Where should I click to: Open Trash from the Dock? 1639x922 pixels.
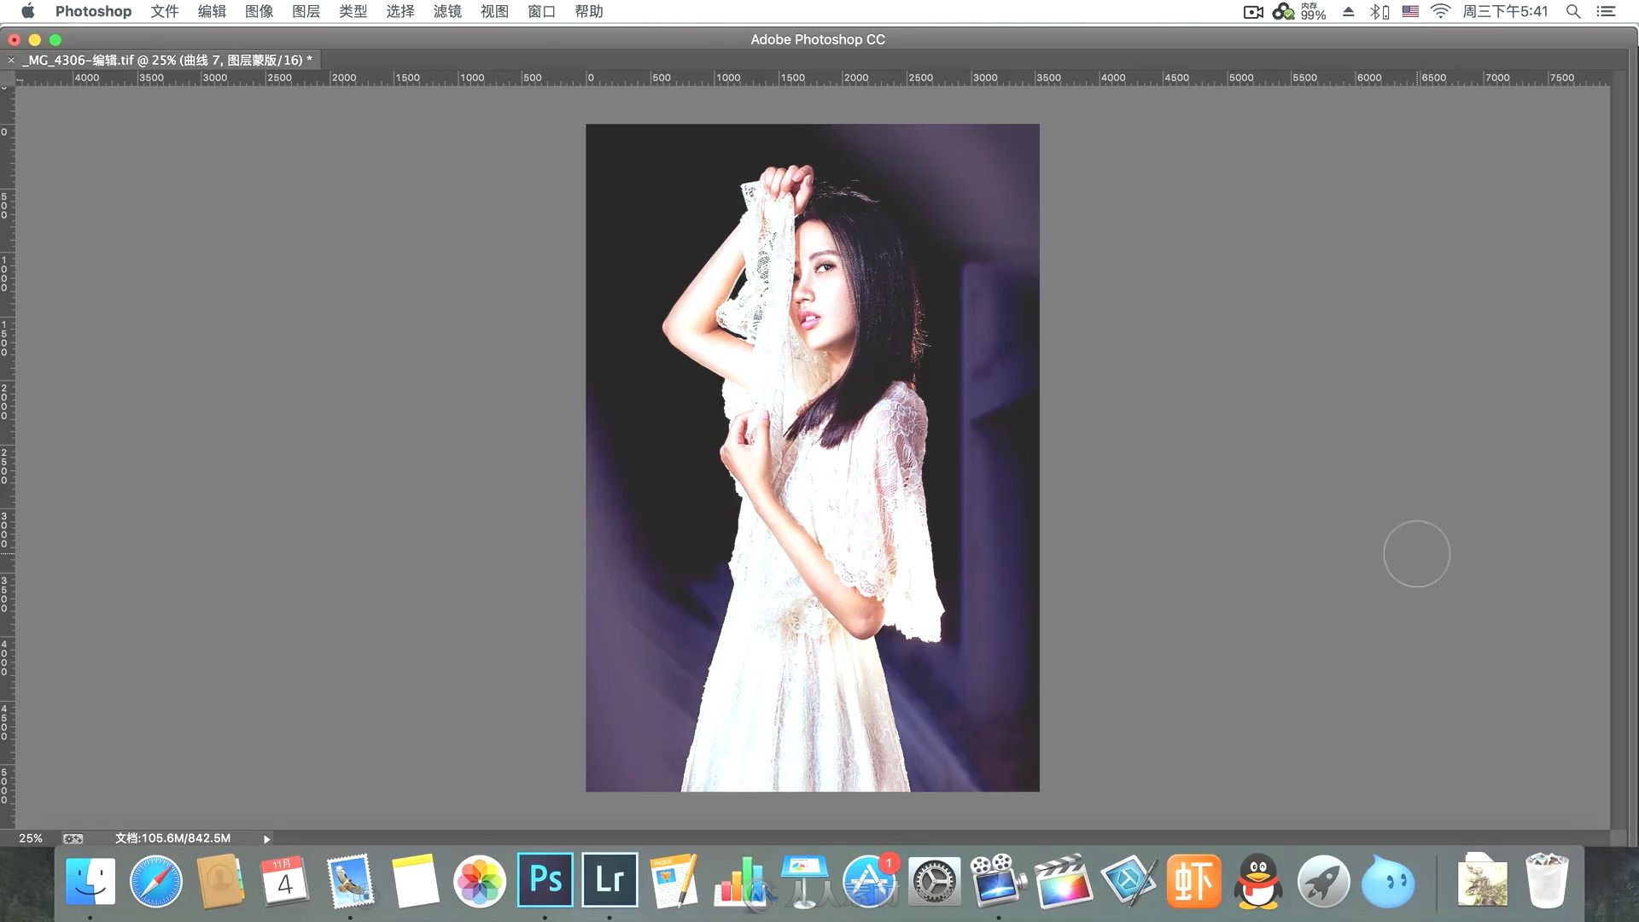tap(1547, 881)
